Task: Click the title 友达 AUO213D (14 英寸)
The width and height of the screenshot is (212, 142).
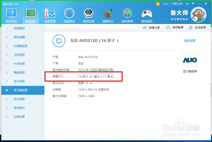Action: (x=94, y=41)
